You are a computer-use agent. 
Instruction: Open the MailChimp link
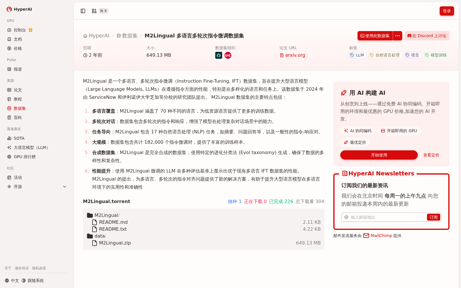(x=381, y=236)
